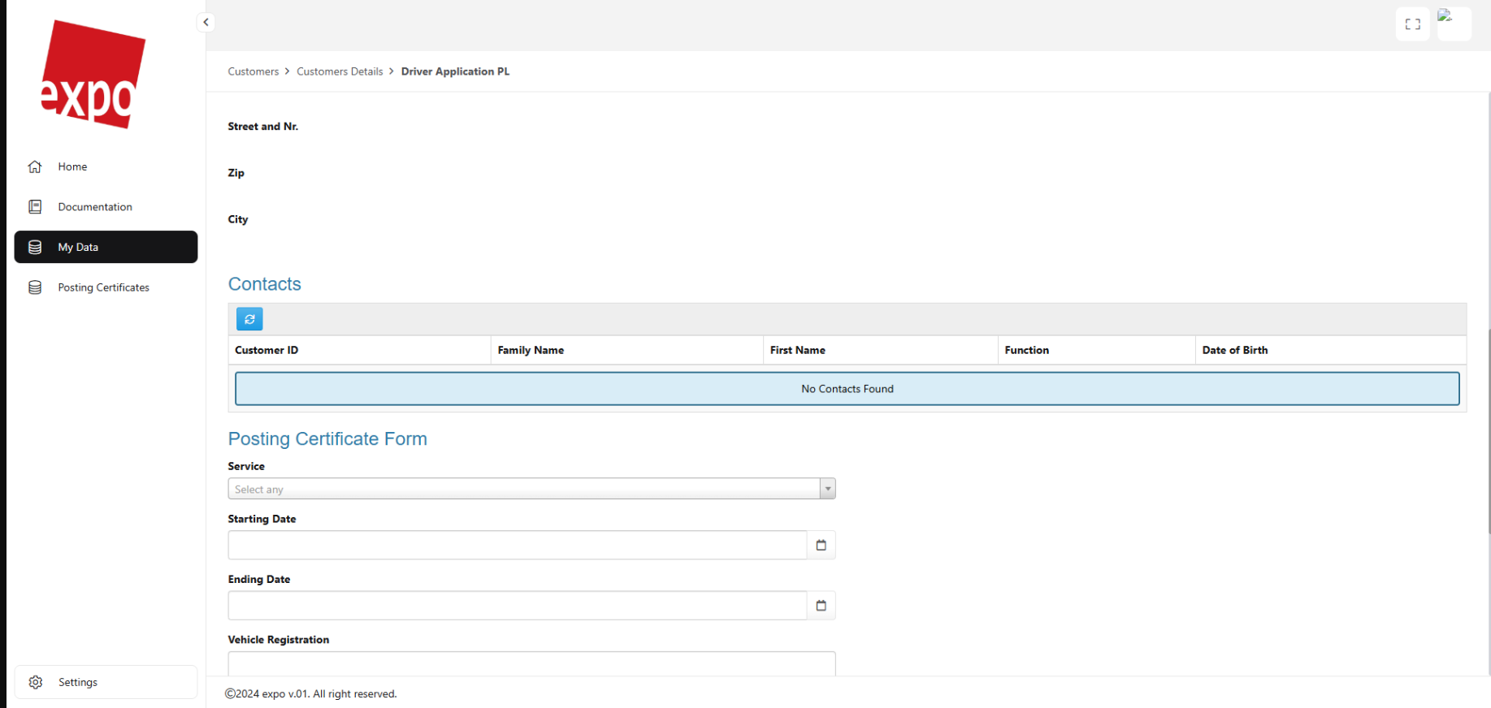Click the Vehicle Registration input field
This screenshot has height=708, width=1491.
531,663
